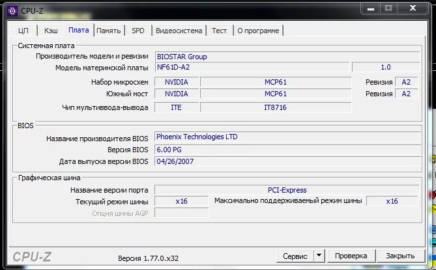Minimize the CPU-Z window
436x270 pixels.
(369, 8)
